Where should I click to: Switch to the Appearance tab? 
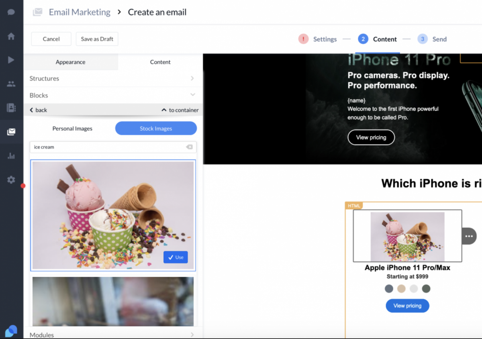(71, 62)
